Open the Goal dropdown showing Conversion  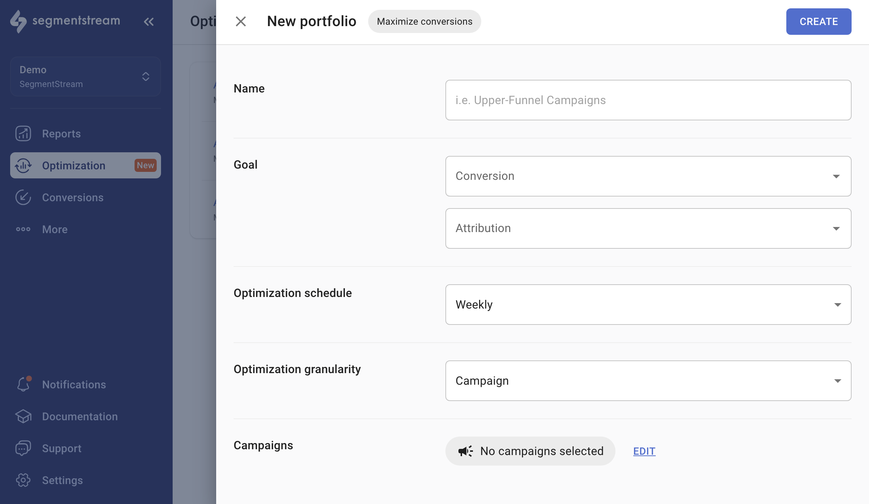pos(648,176)
